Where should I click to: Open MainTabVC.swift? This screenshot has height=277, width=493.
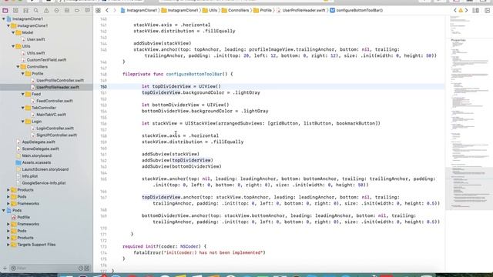[x=49, y=115]
